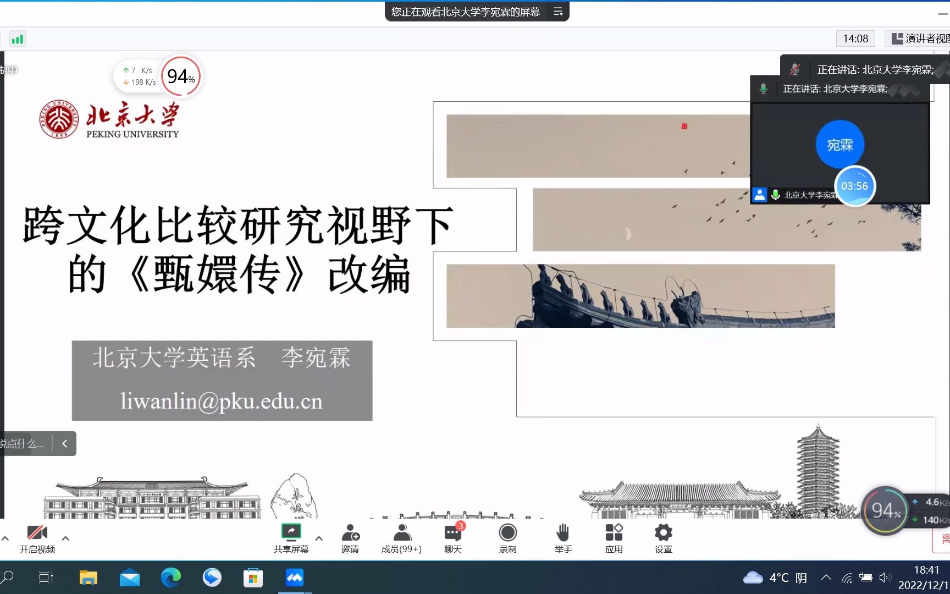Click the Peking University logo on slide

click(109, 119)
